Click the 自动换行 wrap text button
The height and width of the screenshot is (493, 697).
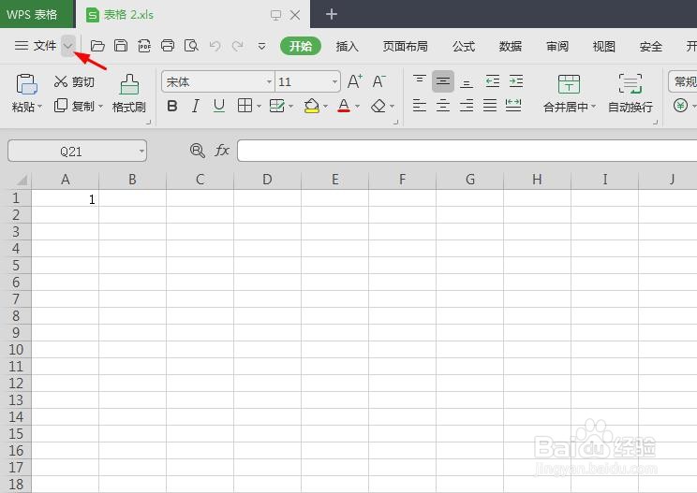coord(630,94)
